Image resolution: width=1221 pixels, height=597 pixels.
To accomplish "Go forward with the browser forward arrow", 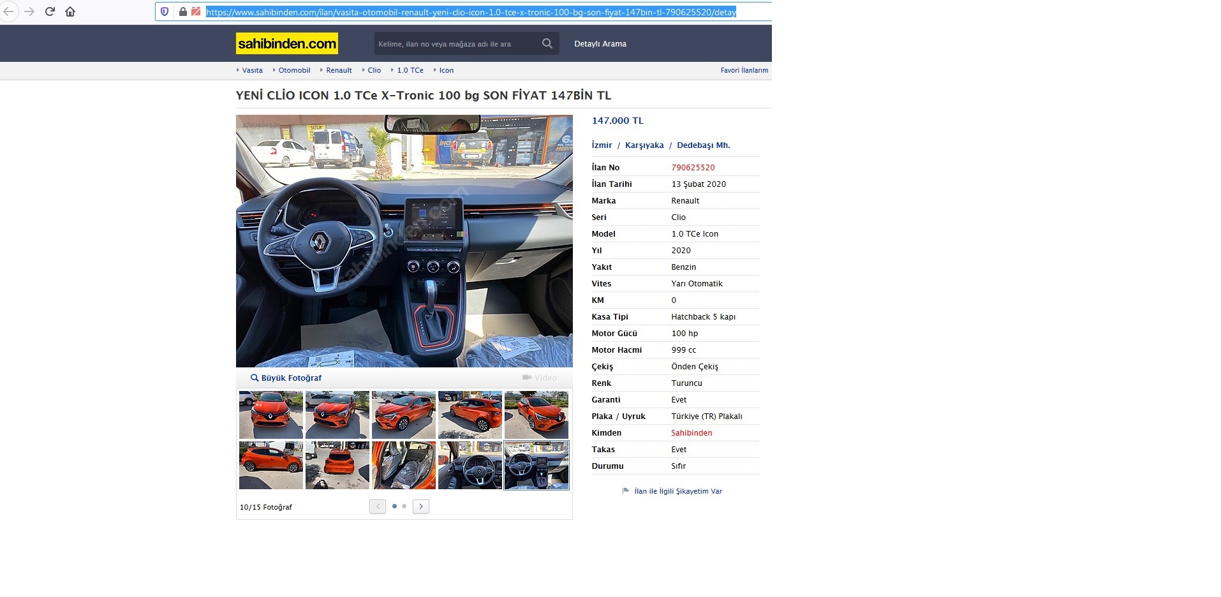I will click(x=29, y=11).
